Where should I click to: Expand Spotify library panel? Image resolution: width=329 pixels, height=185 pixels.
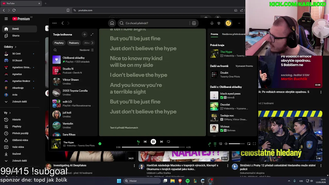pos(92,34)
